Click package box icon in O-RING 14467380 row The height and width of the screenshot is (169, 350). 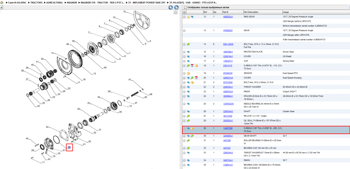pyautogui.click(x=192, y=128)
